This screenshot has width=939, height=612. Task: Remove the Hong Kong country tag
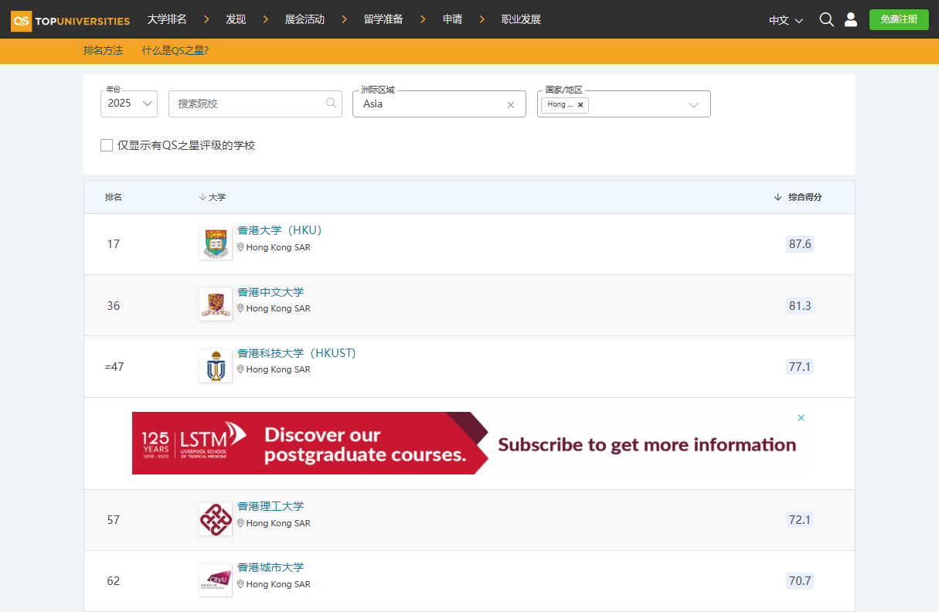tap(580, 104)
